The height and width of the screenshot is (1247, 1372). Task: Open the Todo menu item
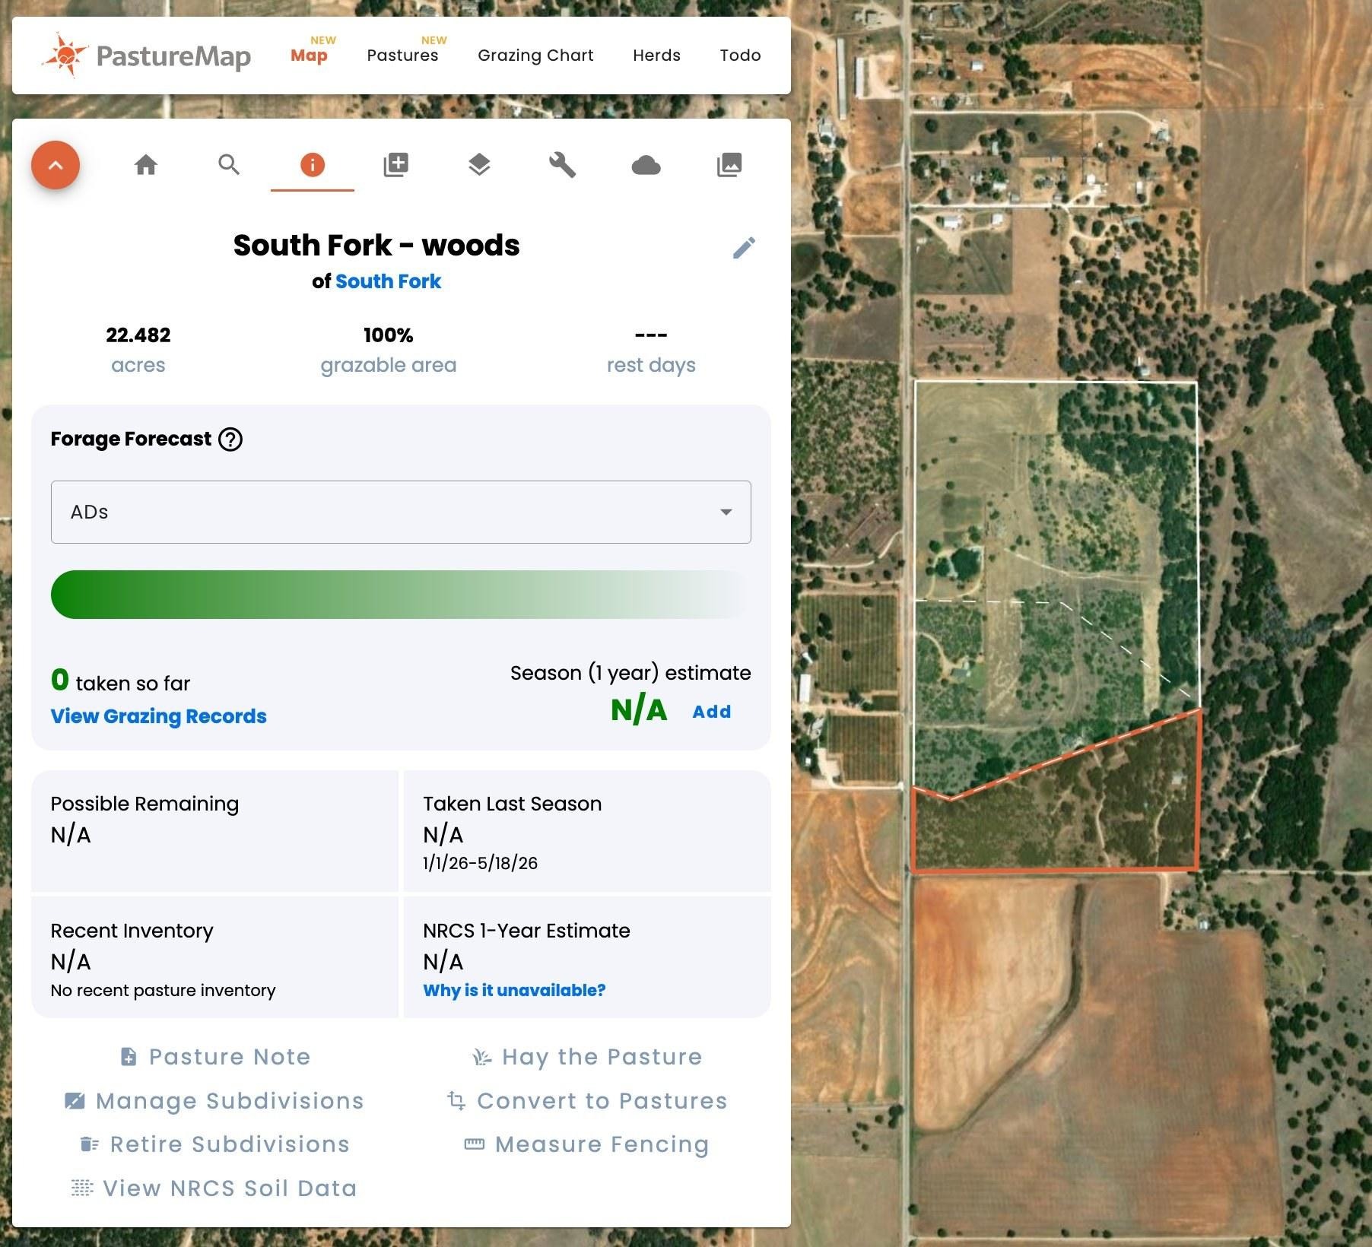740,56
